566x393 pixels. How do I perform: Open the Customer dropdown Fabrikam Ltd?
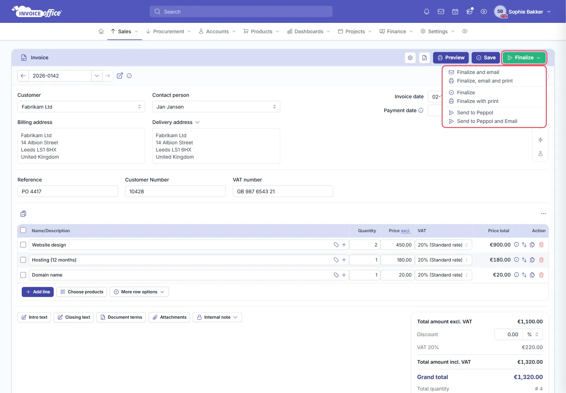[x=81, y=107]
